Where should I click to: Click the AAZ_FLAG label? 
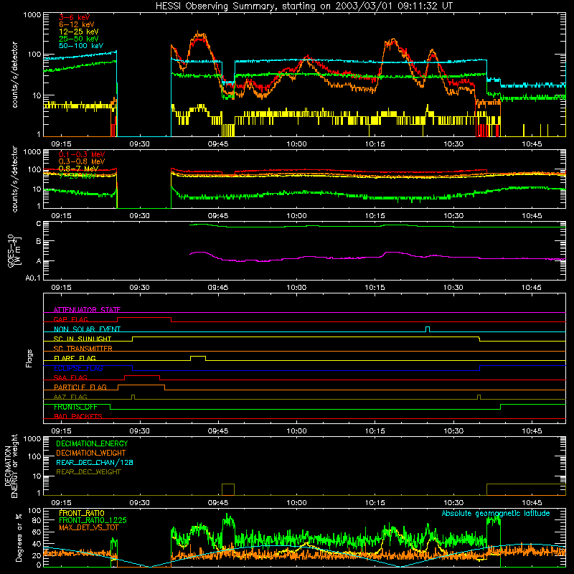tap(70, 397)
